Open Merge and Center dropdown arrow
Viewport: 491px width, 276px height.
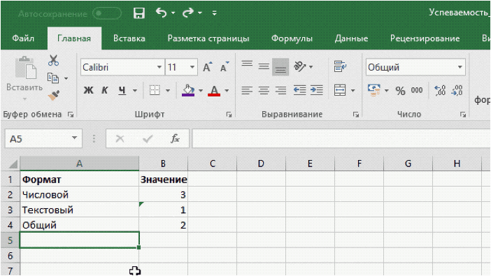pos(353,90)
